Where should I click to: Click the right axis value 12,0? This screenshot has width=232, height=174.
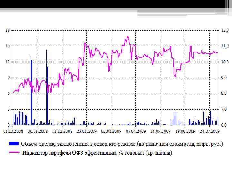tap(225, 30)
